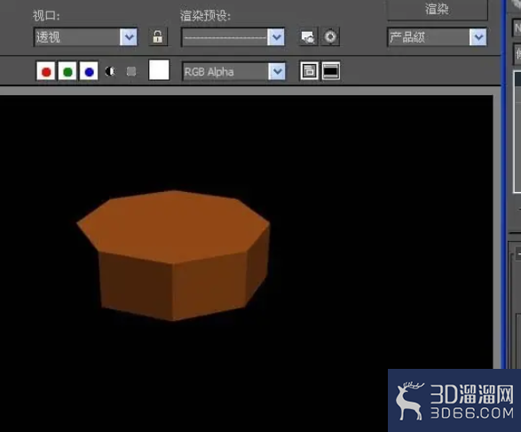Open the RGB Alpha channel dropdown

click(234, 72)
